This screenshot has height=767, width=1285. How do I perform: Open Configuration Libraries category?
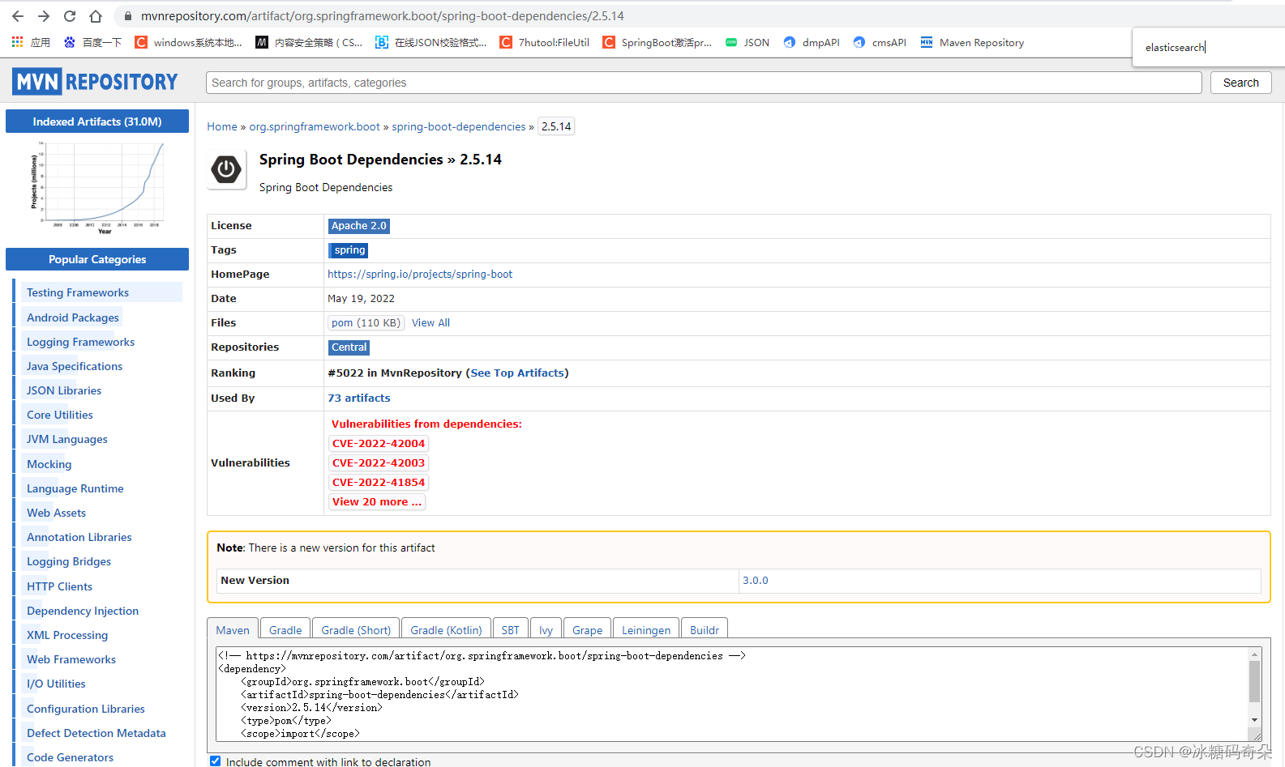[x=86, y=709]
